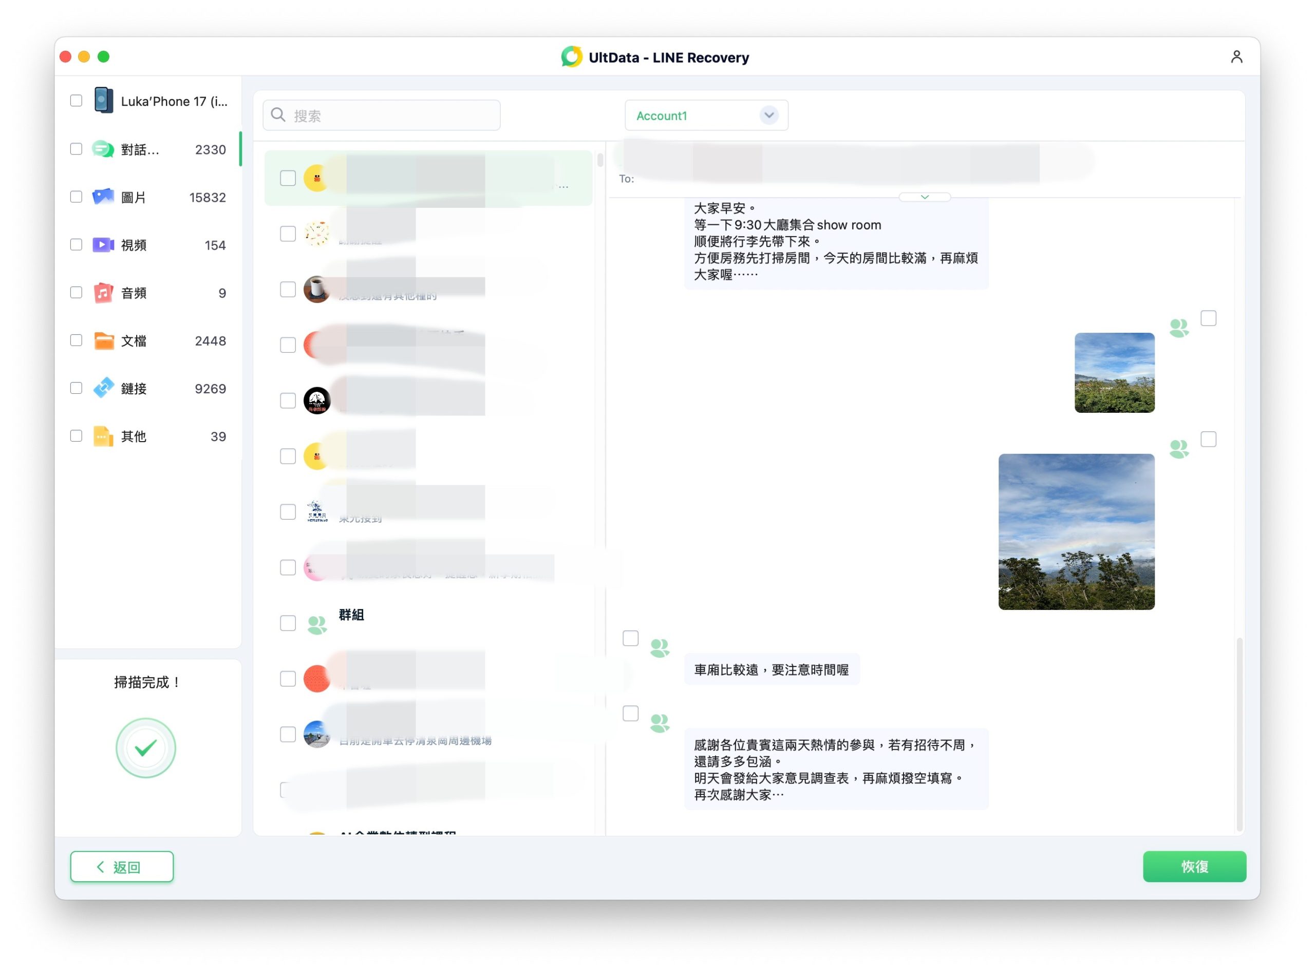The image size is (1315, 972).
Task: Select the 對話 chat bubble icon
Action: [x=103, y=149]
